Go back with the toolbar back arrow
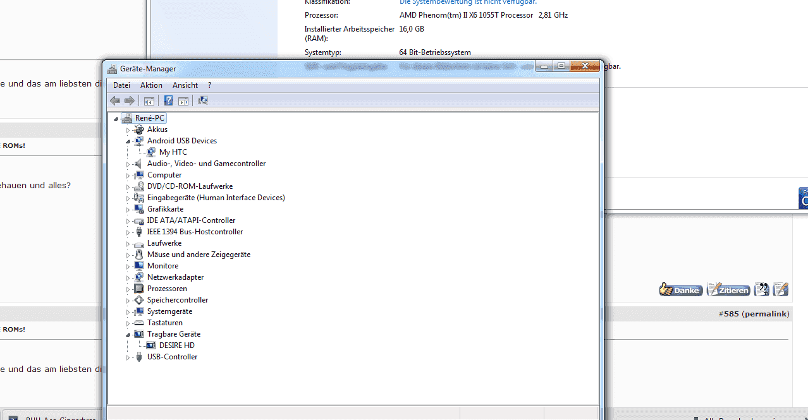The width and height of the screenshot is (808, 420). click(114, 100)
